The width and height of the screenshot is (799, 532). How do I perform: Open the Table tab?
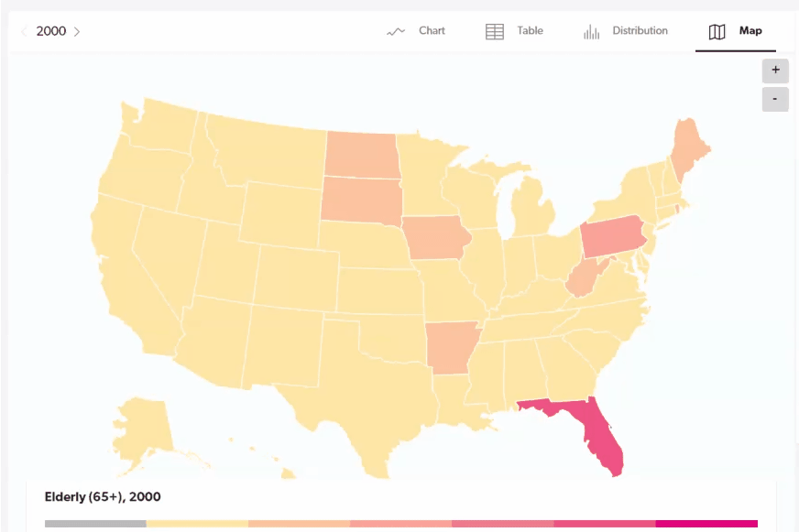pos(530,30)
